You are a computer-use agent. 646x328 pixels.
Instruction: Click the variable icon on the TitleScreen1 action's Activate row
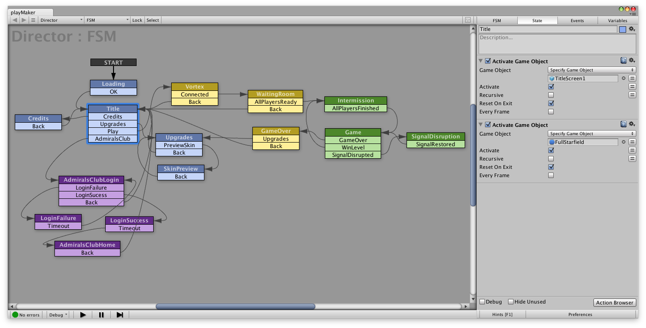[632, 87]
